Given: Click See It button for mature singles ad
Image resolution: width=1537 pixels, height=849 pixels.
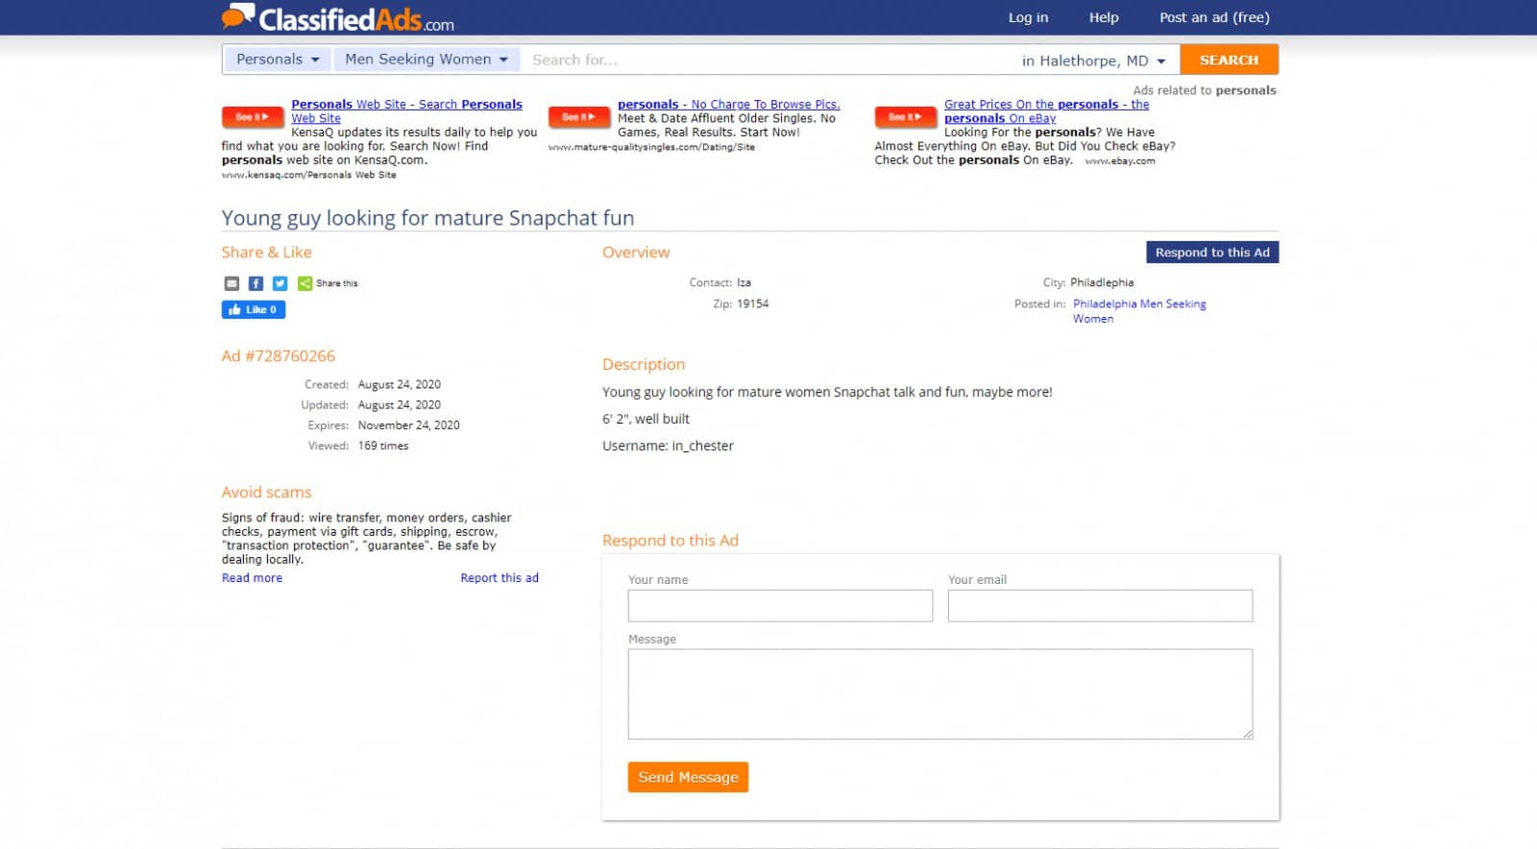Looking at the screenshot, I should (579, 117).
